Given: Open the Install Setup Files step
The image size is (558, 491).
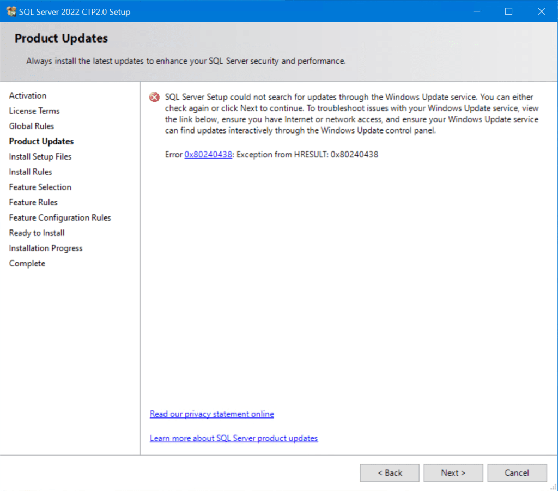Looking at the screenshot, I should click(x=40, y=156).
